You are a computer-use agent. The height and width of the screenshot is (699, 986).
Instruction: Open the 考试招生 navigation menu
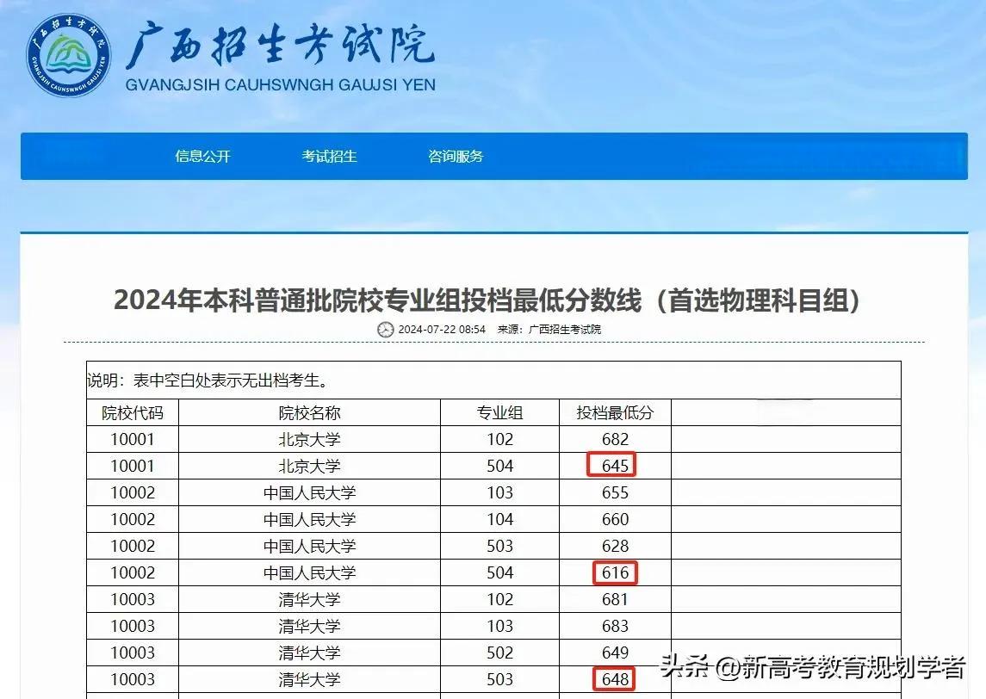[329, 157]
